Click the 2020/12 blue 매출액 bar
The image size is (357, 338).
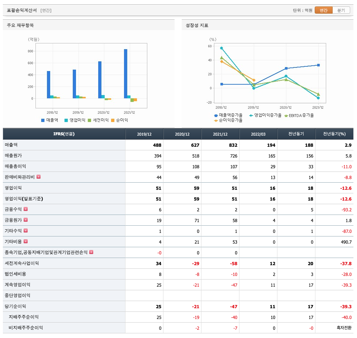[x=100, y=80]
